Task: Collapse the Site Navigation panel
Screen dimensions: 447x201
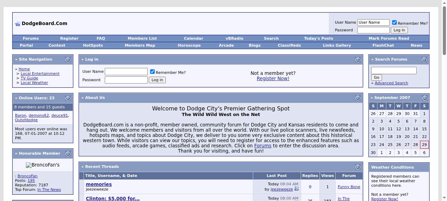Action: (x=68, y=60)
